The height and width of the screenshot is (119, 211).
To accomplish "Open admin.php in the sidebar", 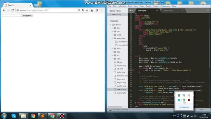I will [121, 65].
